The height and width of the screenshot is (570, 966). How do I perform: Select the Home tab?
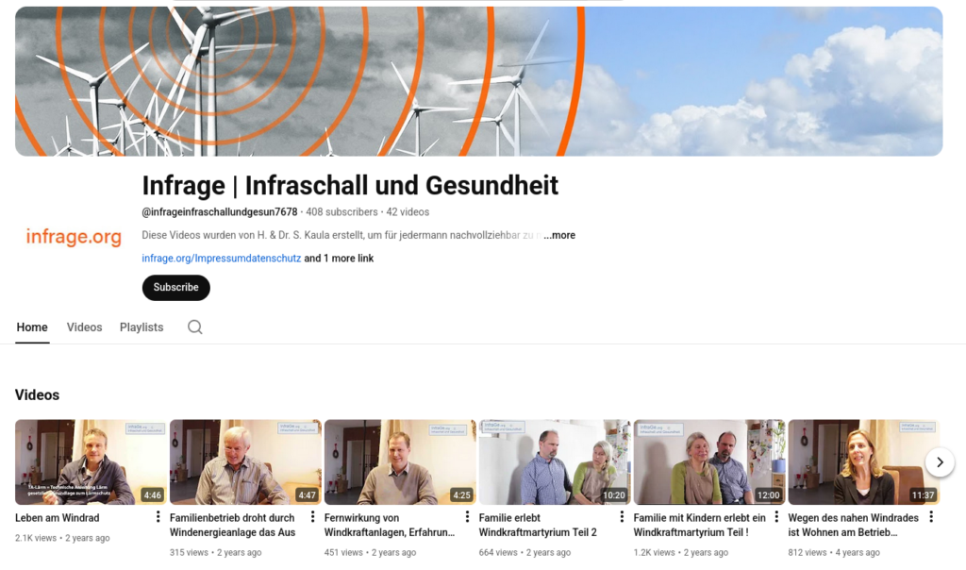[32, 327]
